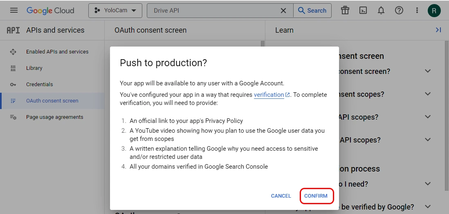The height and width of the screenshot is (214, 449).
Task: Follow the verification link in the dialog
Action: click(x=272, y=95)
